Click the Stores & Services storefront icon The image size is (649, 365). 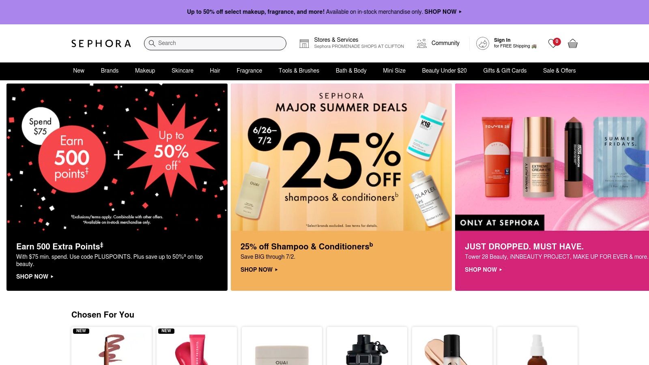click(x=304, y=43)
